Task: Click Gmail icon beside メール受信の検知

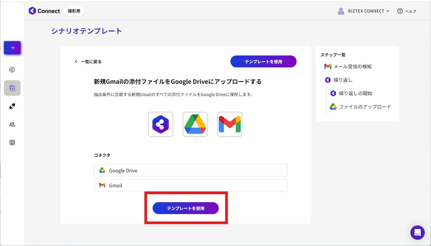Action: (x=328, y=66)
